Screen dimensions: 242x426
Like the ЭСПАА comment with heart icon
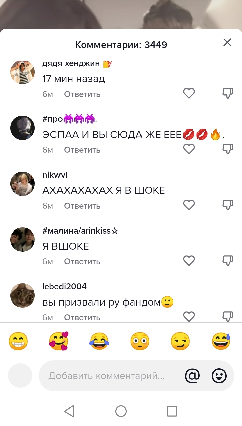pos(189,149)
